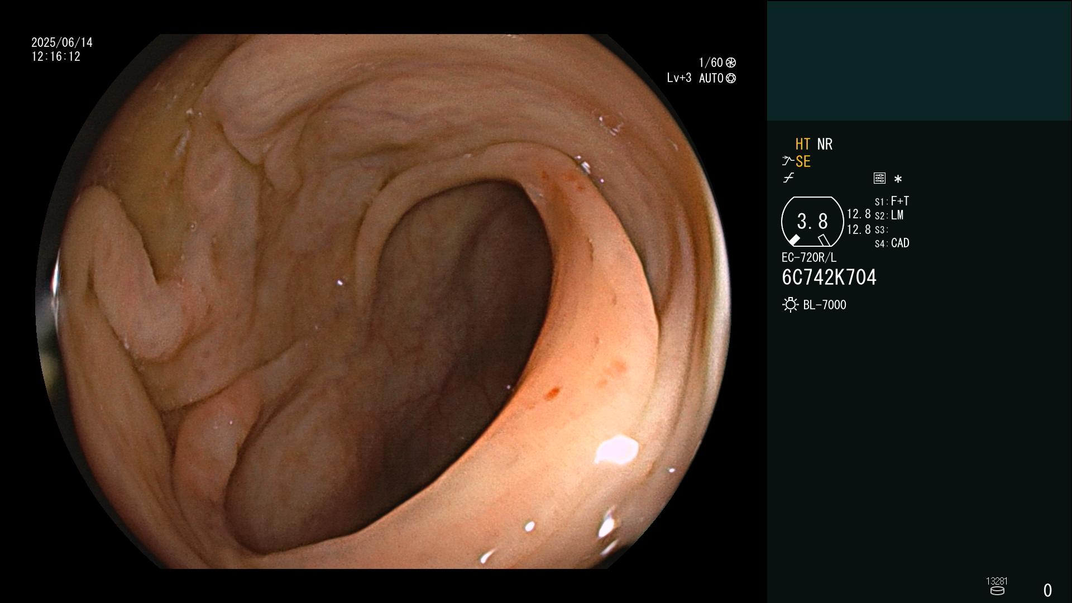Click the scope model EC-720R/L text
1072x603 pixels.
[809, 258]
